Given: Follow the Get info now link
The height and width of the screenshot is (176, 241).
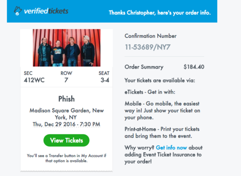Looking at the screenshot, I should tap(171, 148).
